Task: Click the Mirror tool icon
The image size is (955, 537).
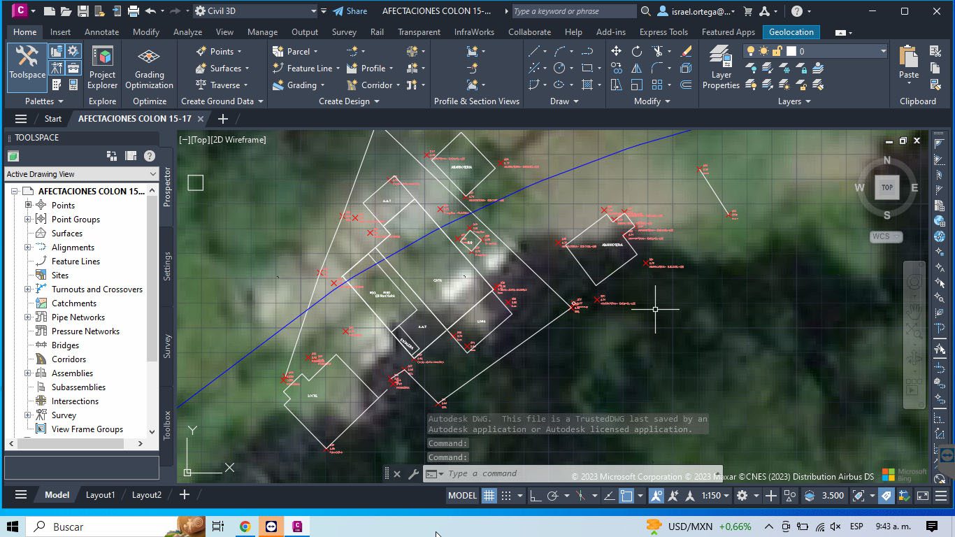Action: point(636,68)
